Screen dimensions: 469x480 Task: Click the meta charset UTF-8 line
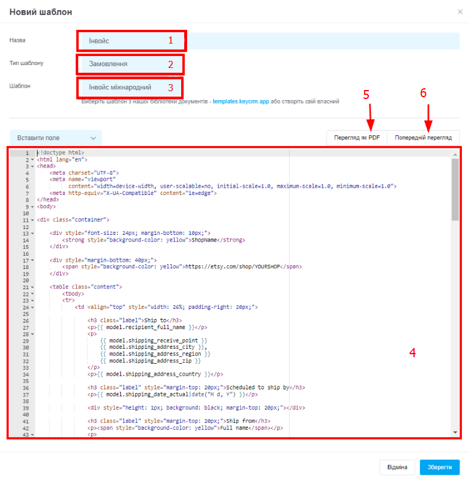[x=84, y=173]
